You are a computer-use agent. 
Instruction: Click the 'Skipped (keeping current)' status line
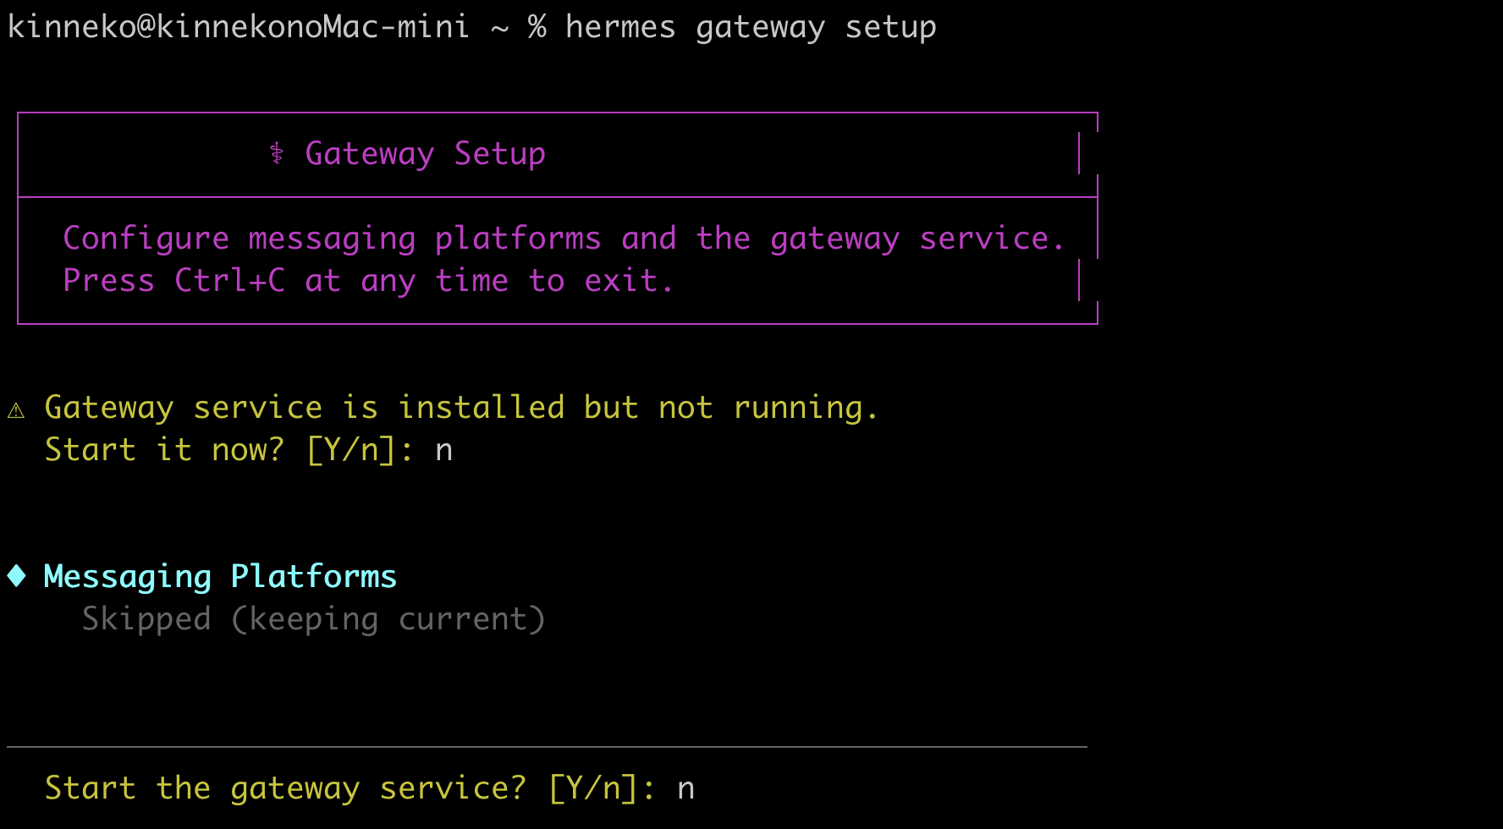tap(313, 619)
